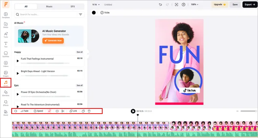Select the Text tool in sidebar

[x=6, y=45]
